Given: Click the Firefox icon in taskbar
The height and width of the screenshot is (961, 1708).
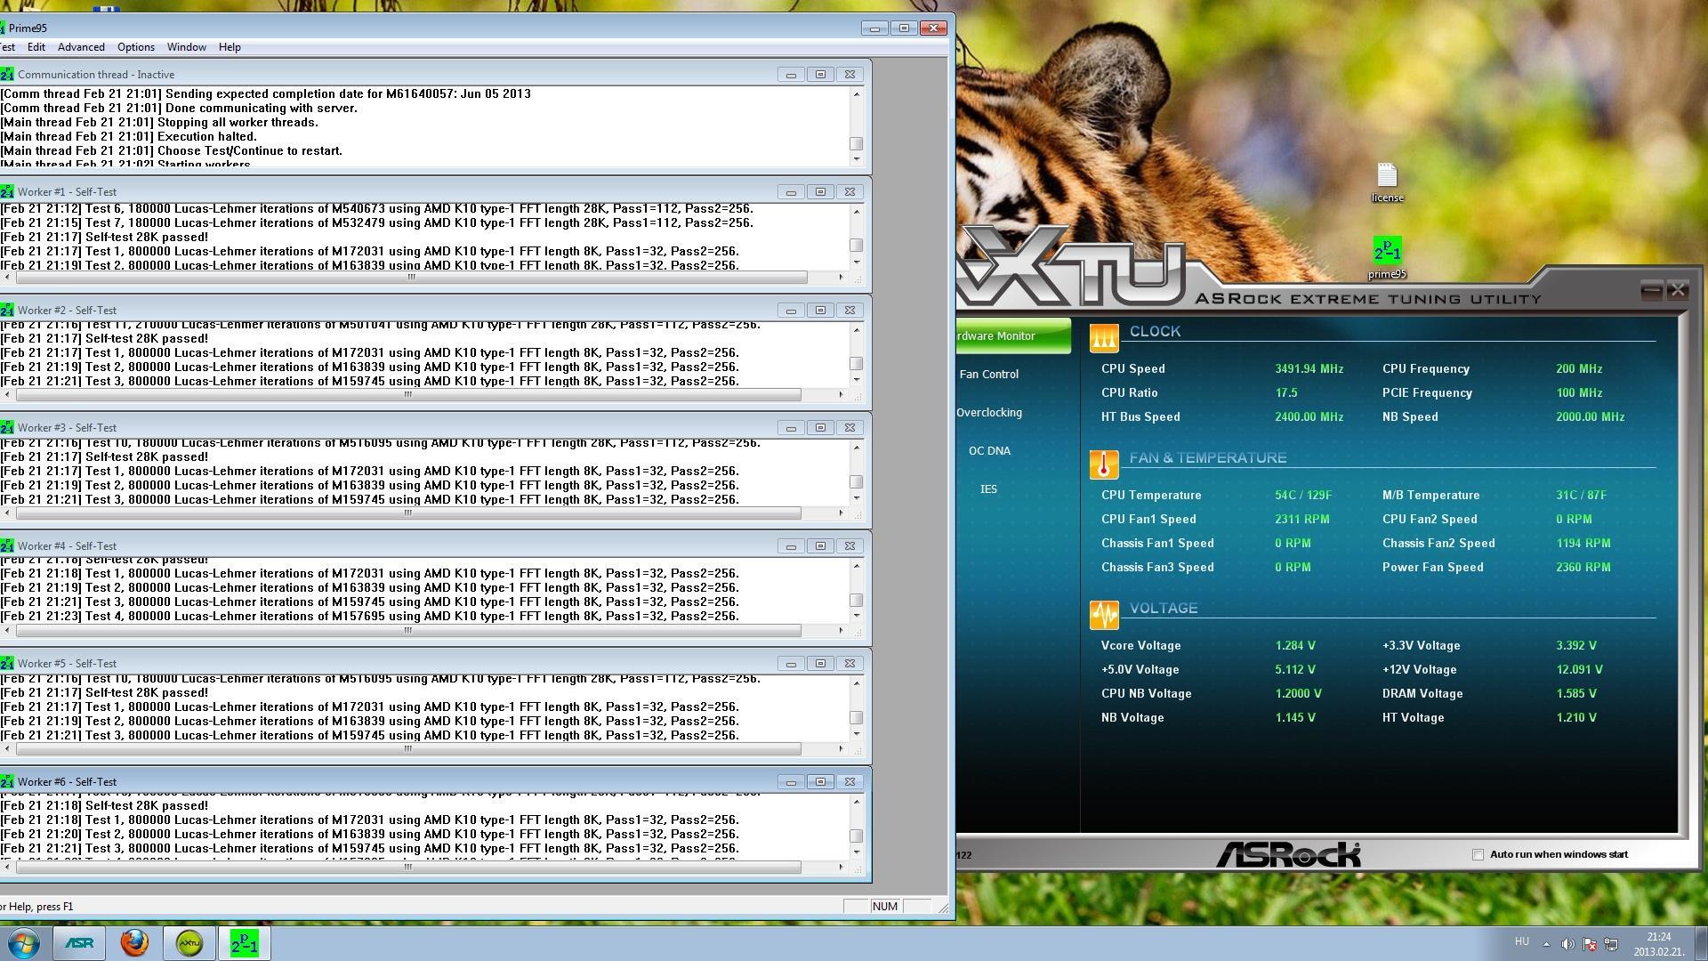Looking at the screenshot, I should (134, 943).
